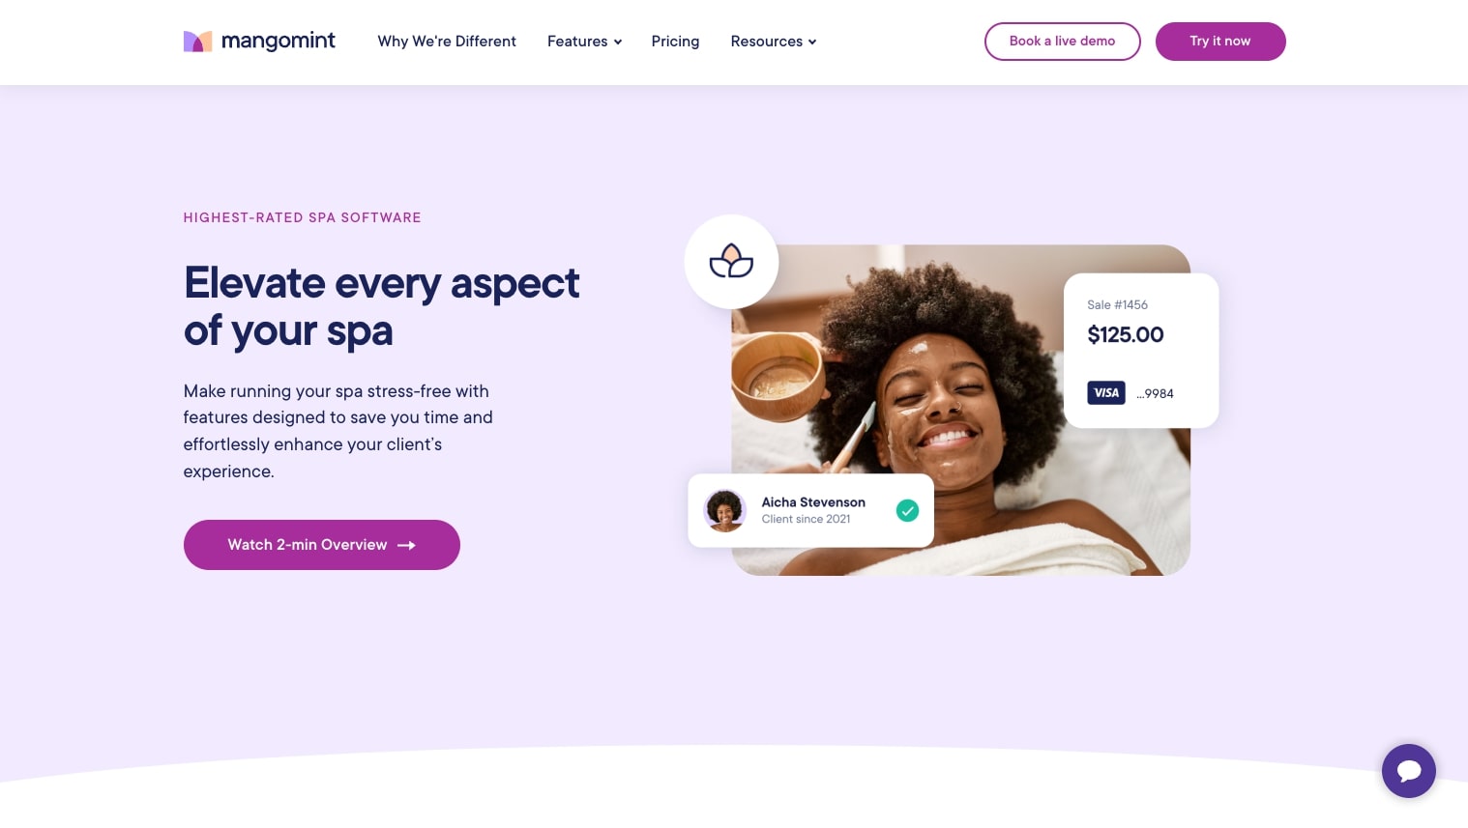Click the Sale #1456 payment card
Screen dimensions: 1468x828
click(1141, 351)
